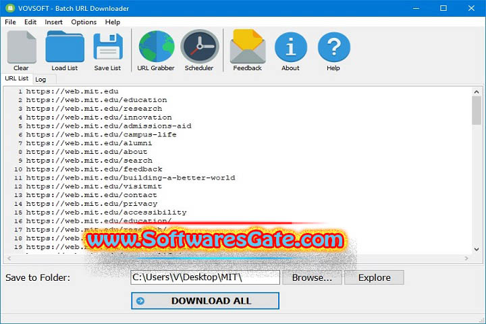The image size is (486, 324).
Task: Select the URL ending /campus-life
Action: click(101, 135)
